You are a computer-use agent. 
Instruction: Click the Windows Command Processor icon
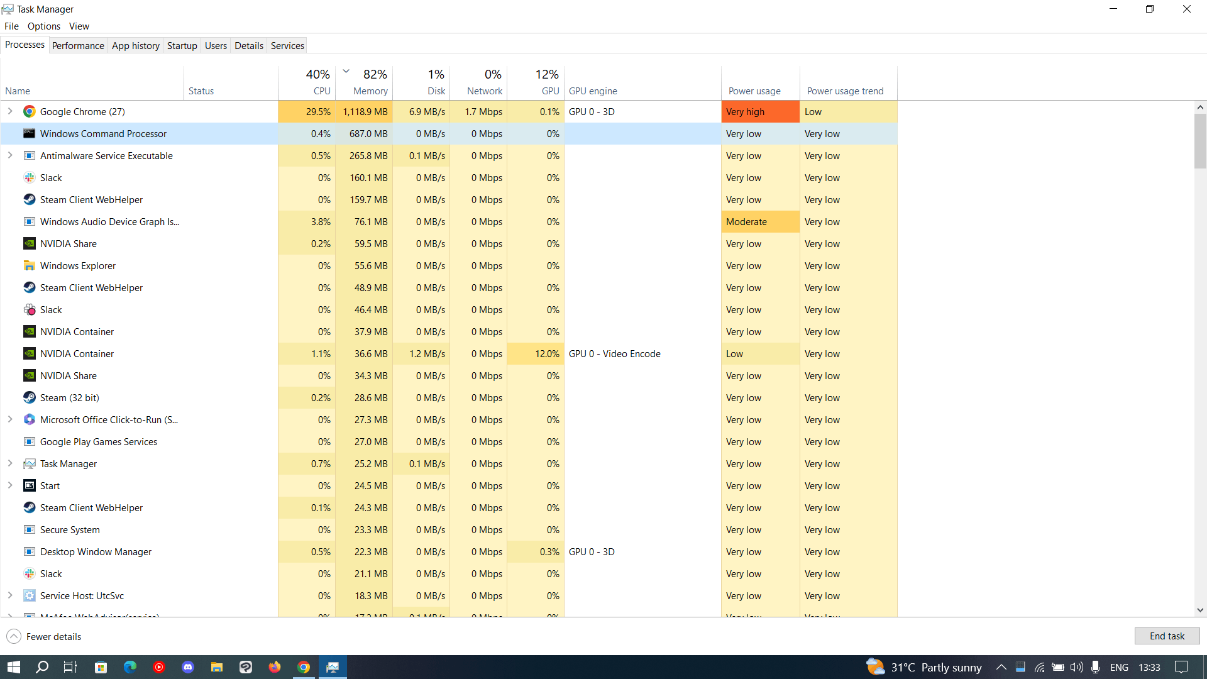(29, 134)
